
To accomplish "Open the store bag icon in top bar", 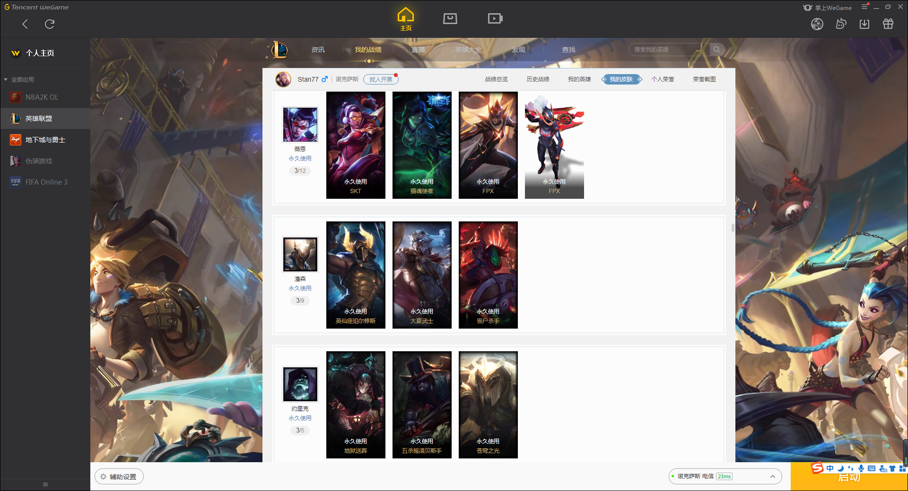I will point(450,18).
